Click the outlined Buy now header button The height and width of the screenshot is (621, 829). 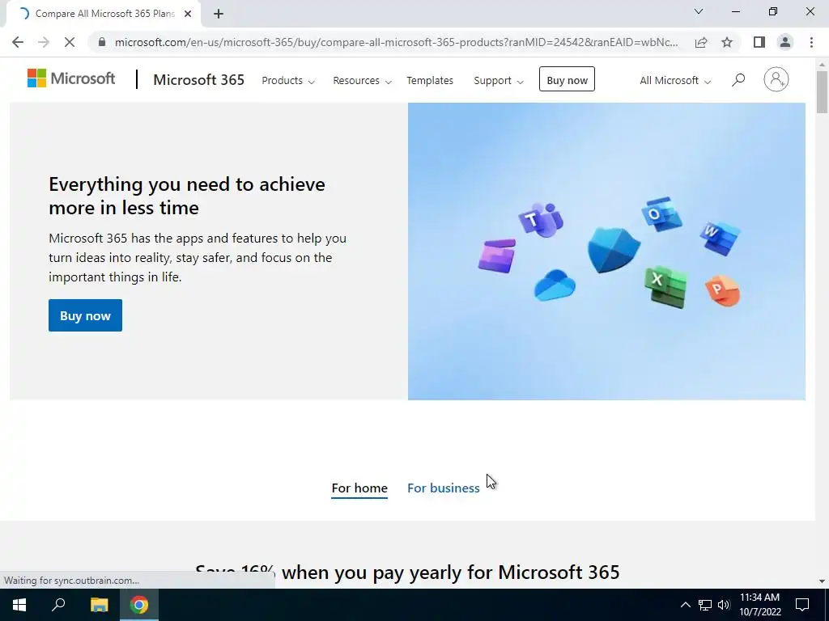pyautogui.click(x=567, y=79)
